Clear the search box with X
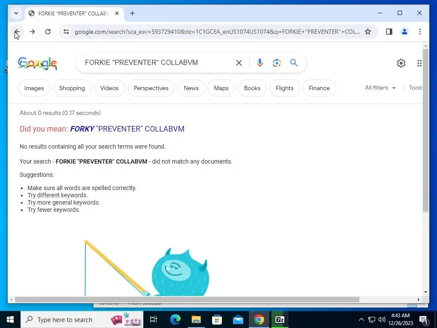Screen dimensions: 437x328 click(239, 63)
